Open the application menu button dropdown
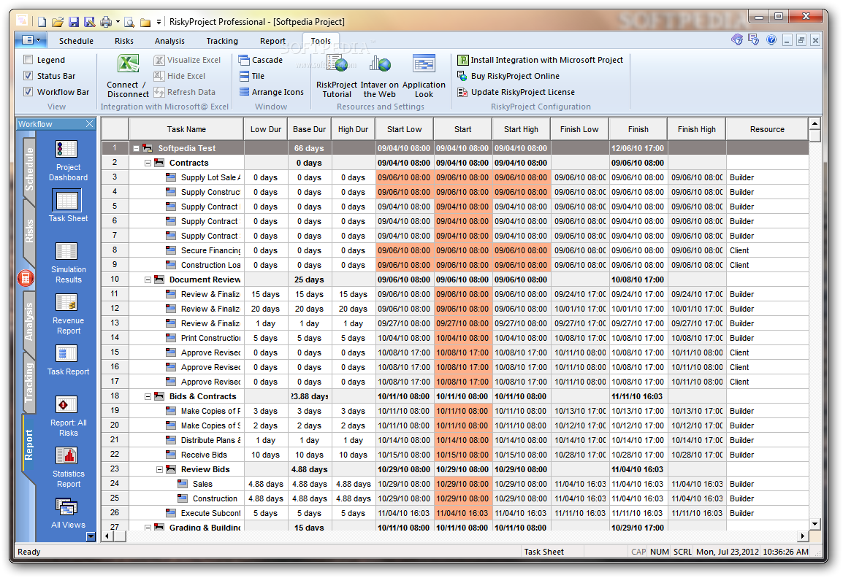843x578 pixels. [x=31, y=40]
